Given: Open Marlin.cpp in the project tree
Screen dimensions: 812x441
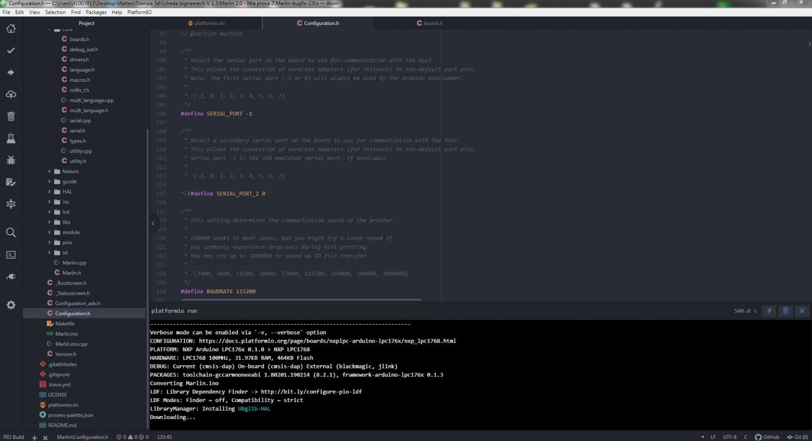Looking at the screenshot, I should coord(74,263).
